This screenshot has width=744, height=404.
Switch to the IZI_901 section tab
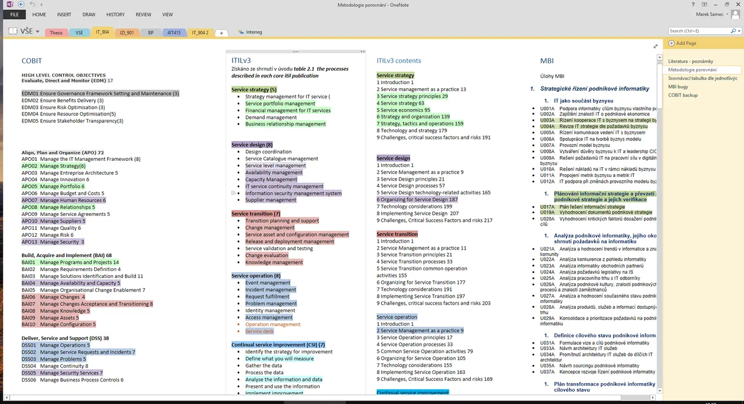127,33
